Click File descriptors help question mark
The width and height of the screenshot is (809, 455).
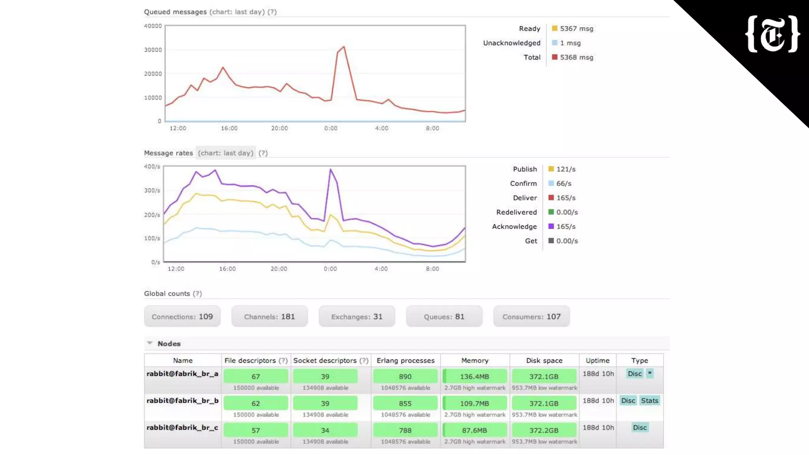coord(283,360)
